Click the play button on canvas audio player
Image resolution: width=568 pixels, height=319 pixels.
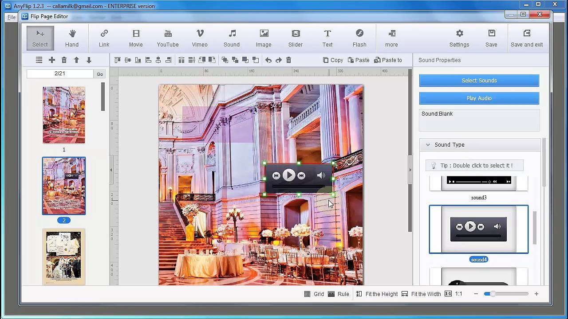[x=289, y=175]
